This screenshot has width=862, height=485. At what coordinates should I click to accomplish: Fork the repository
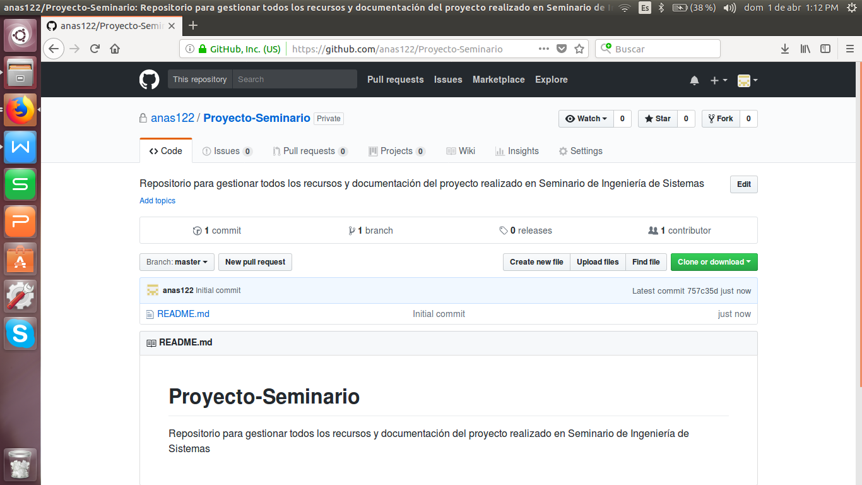[x=721, y=119]
